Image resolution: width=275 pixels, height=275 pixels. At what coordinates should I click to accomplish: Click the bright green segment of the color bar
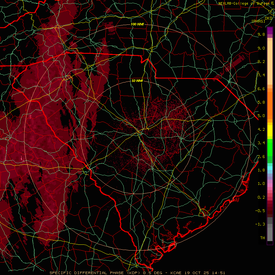(270, 147)
